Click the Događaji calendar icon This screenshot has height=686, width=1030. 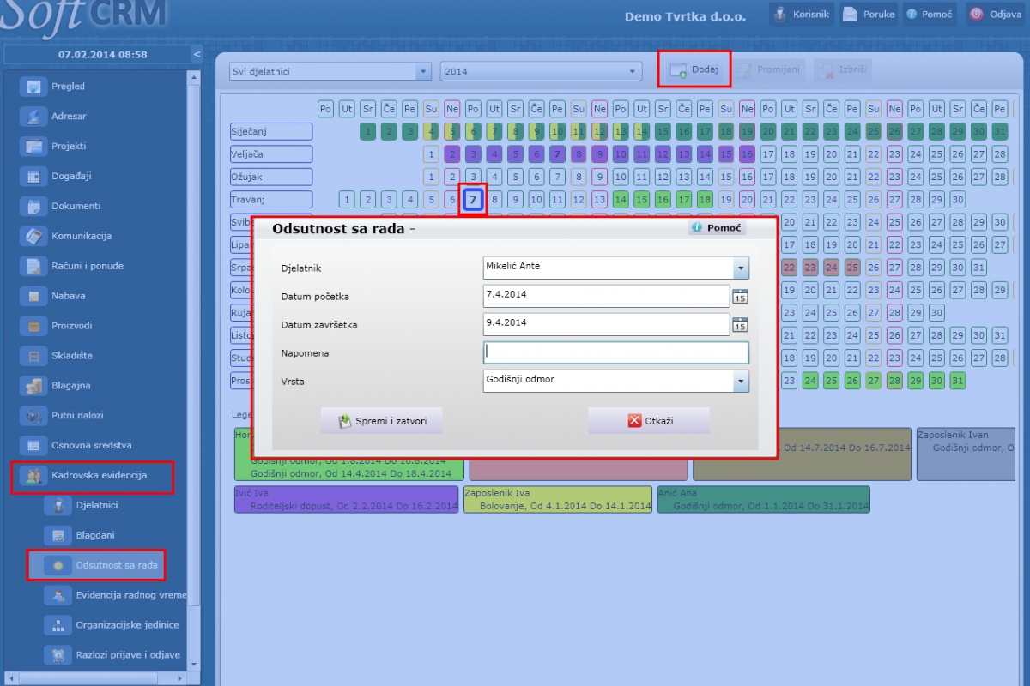coord(33,177)
